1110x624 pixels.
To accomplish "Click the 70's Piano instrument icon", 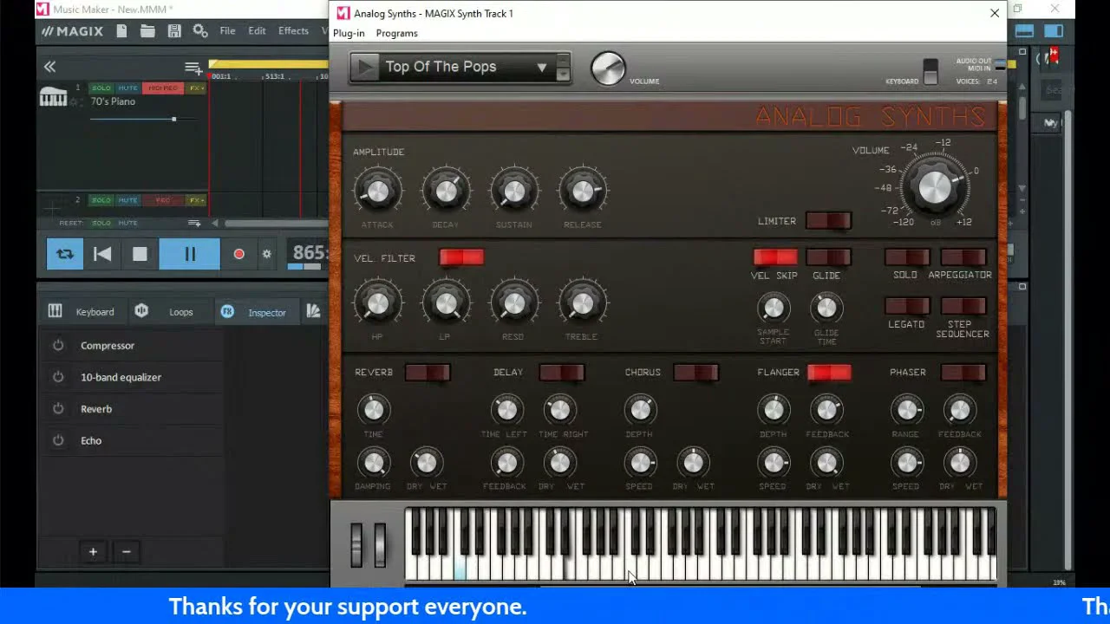I will [x=53, y=98].
